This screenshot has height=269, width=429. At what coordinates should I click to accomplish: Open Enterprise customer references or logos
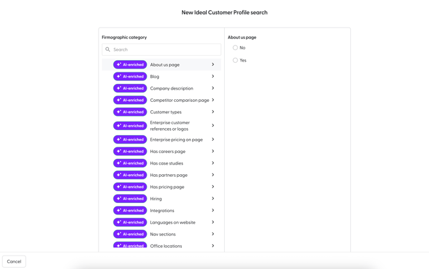[170, 126]
